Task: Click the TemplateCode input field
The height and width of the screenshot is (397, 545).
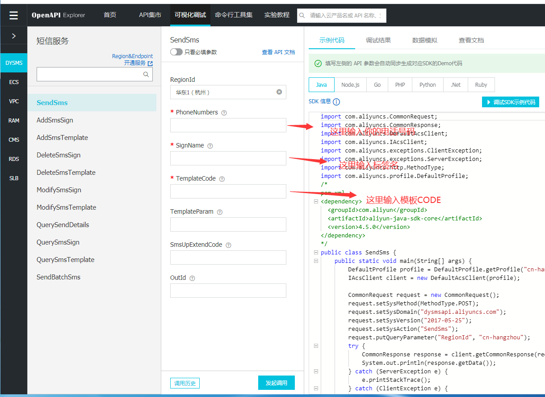Action: point(228,191)
